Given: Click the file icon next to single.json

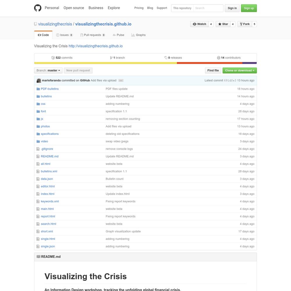Looking at the screenshot, I should pyautogui.click(x=38, y=246).
